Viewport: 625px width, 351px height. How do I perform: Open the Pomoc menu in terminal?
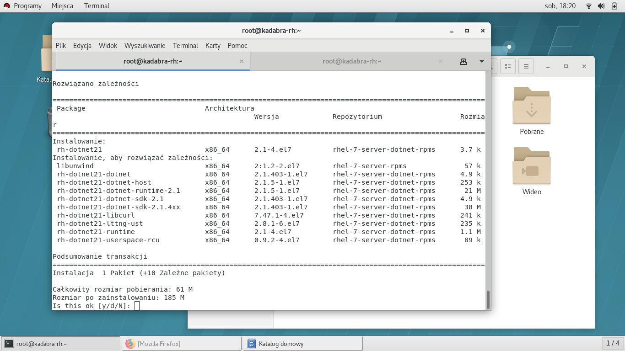point(237,46)
